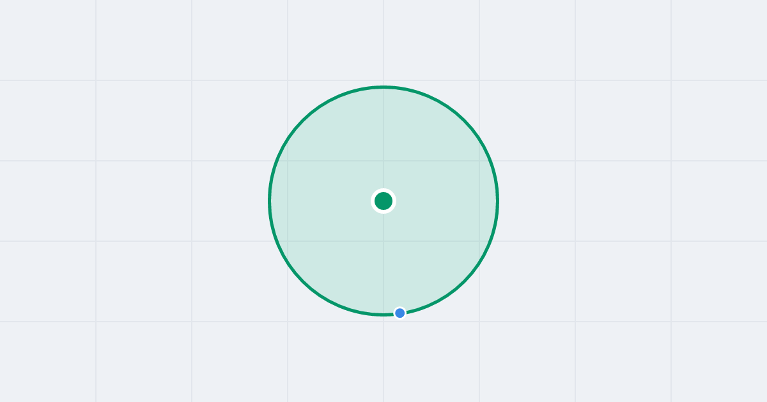Grab the blue radius handle on the circle edge
The image size is (767, 402).
click(400, 313)
